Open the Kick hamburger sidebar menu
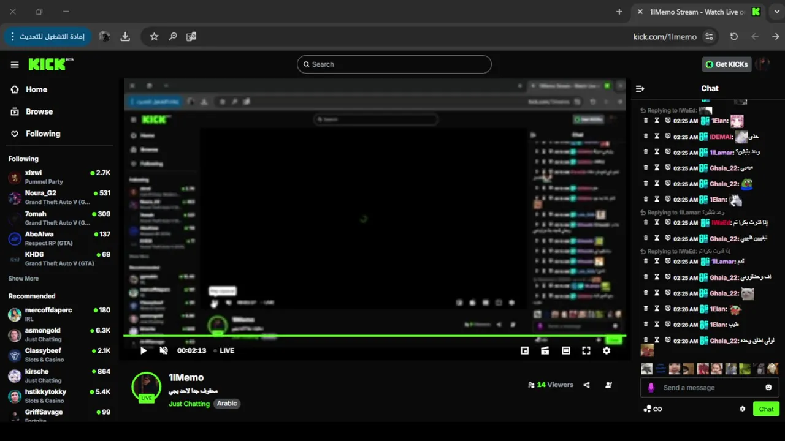Viewport: 785px width, 441px height. (15, 64)
